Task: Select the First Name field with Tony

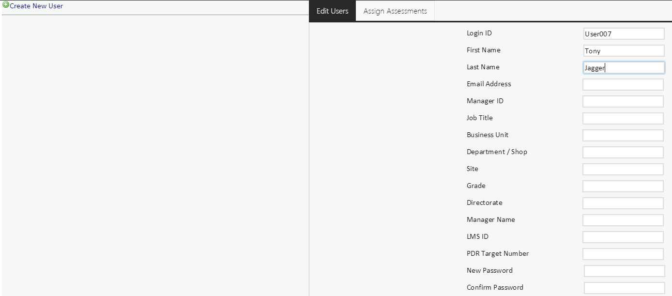Action: point(624,51)
